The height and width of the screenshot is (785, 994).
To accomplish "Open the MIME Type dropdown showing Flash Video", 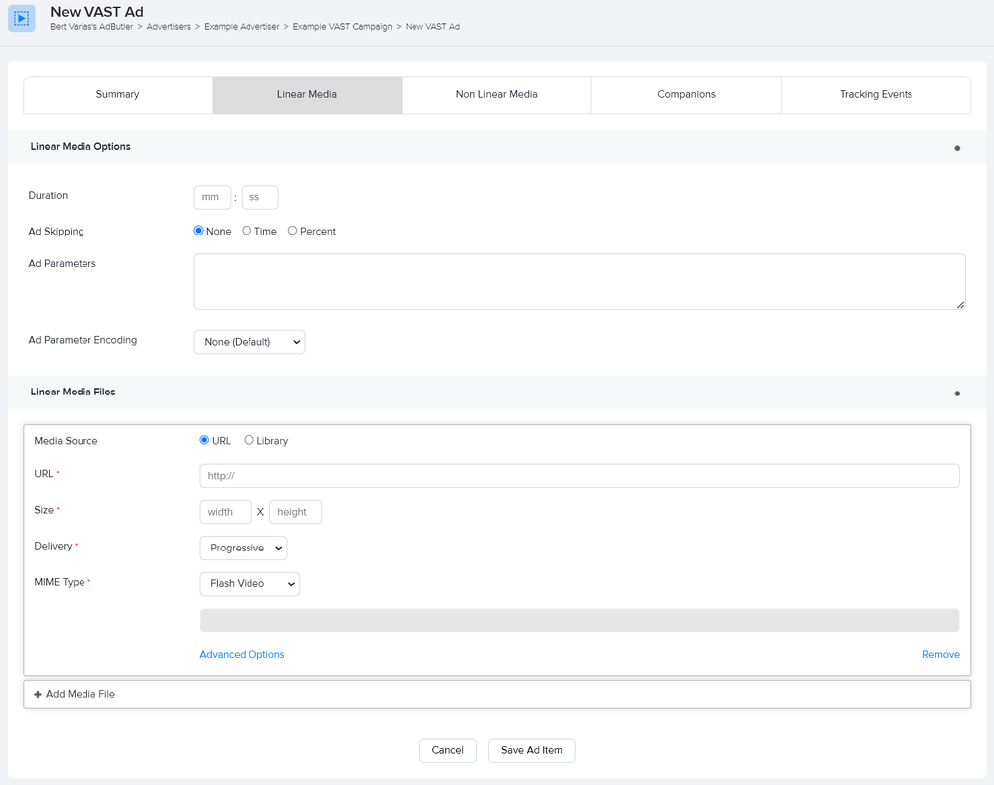I will (x=249, y=584).
